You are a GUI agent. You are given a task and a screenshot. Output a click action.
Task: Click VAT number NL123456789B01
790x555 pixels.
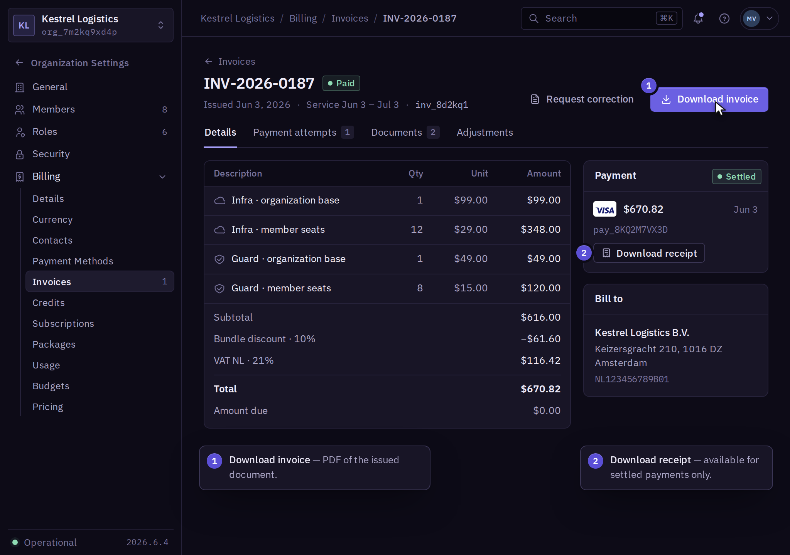point(632,379)
